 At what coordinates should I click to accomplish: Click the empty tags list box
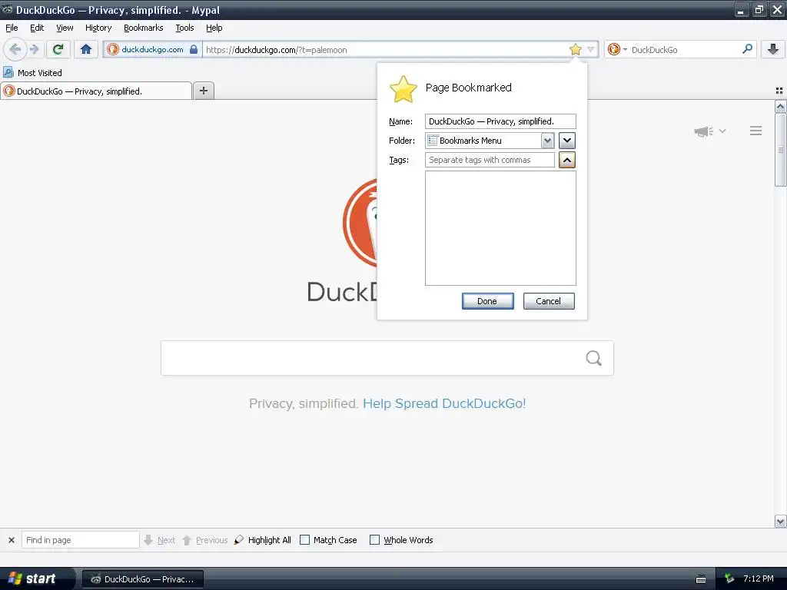[x=500, y=228]
